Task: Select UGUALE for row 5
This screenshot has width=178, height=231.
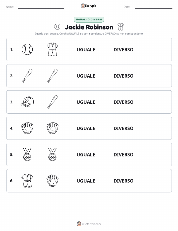Action: (86, 154)
